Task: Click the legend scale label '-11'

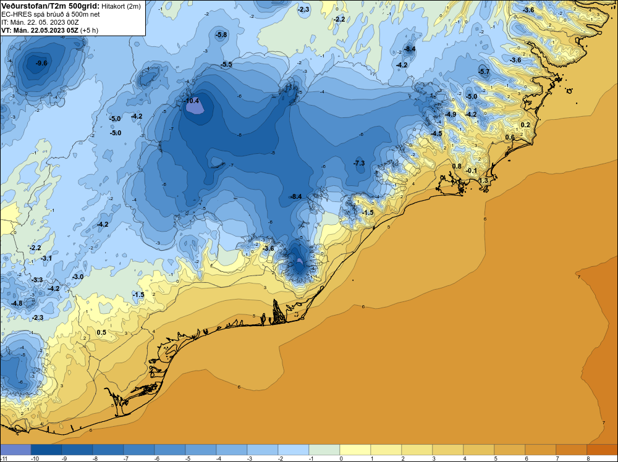Action: tap(4, 458)
